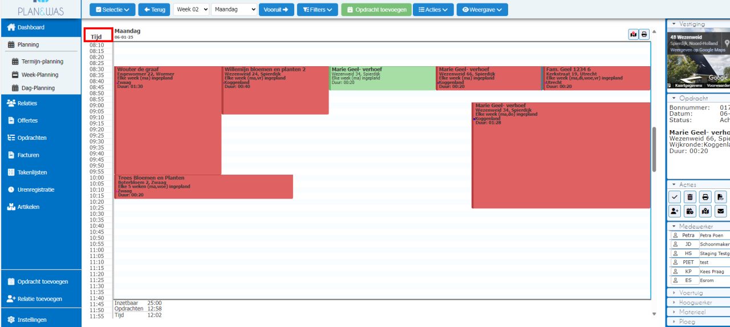Click the calendar clock icon in Acties
This screenshot has width=730, height=327.
coord(690,211)
